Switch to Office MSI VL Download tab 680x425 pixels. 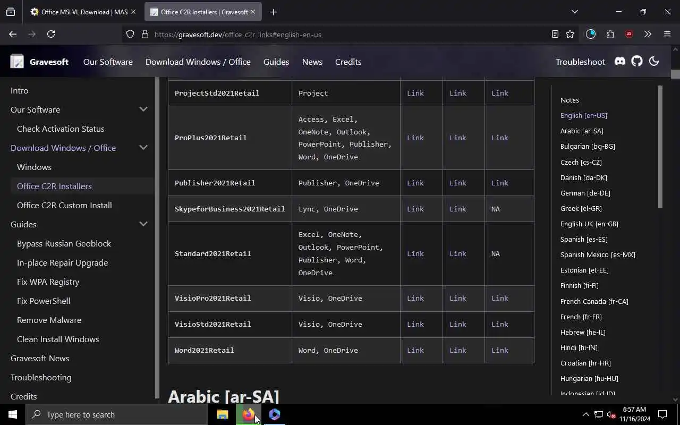(84, 12)
